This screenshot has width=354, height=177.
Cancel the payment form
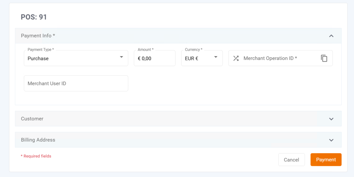click(x=291, y=160)
